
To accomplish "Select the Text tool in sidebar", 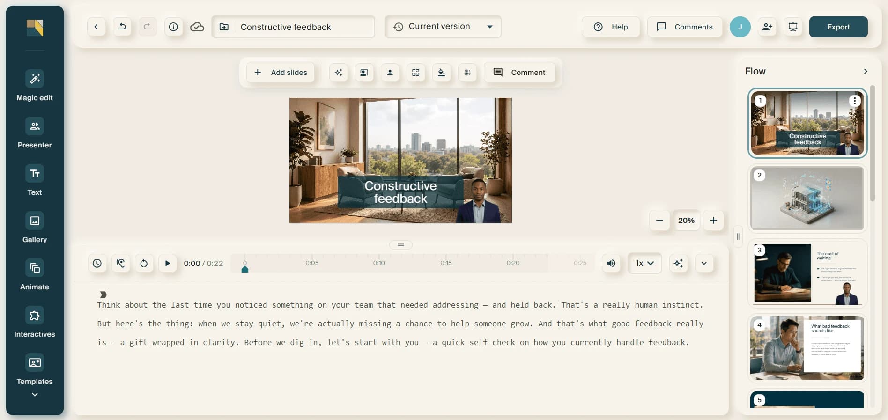I will (x=35, y=180).
